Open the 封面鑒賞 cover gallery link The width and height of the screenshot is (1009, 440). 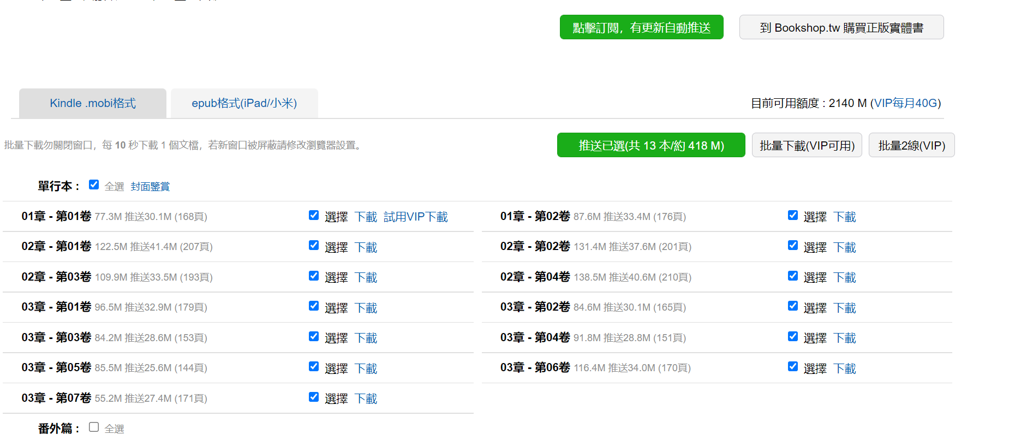[x=150, y=187]
